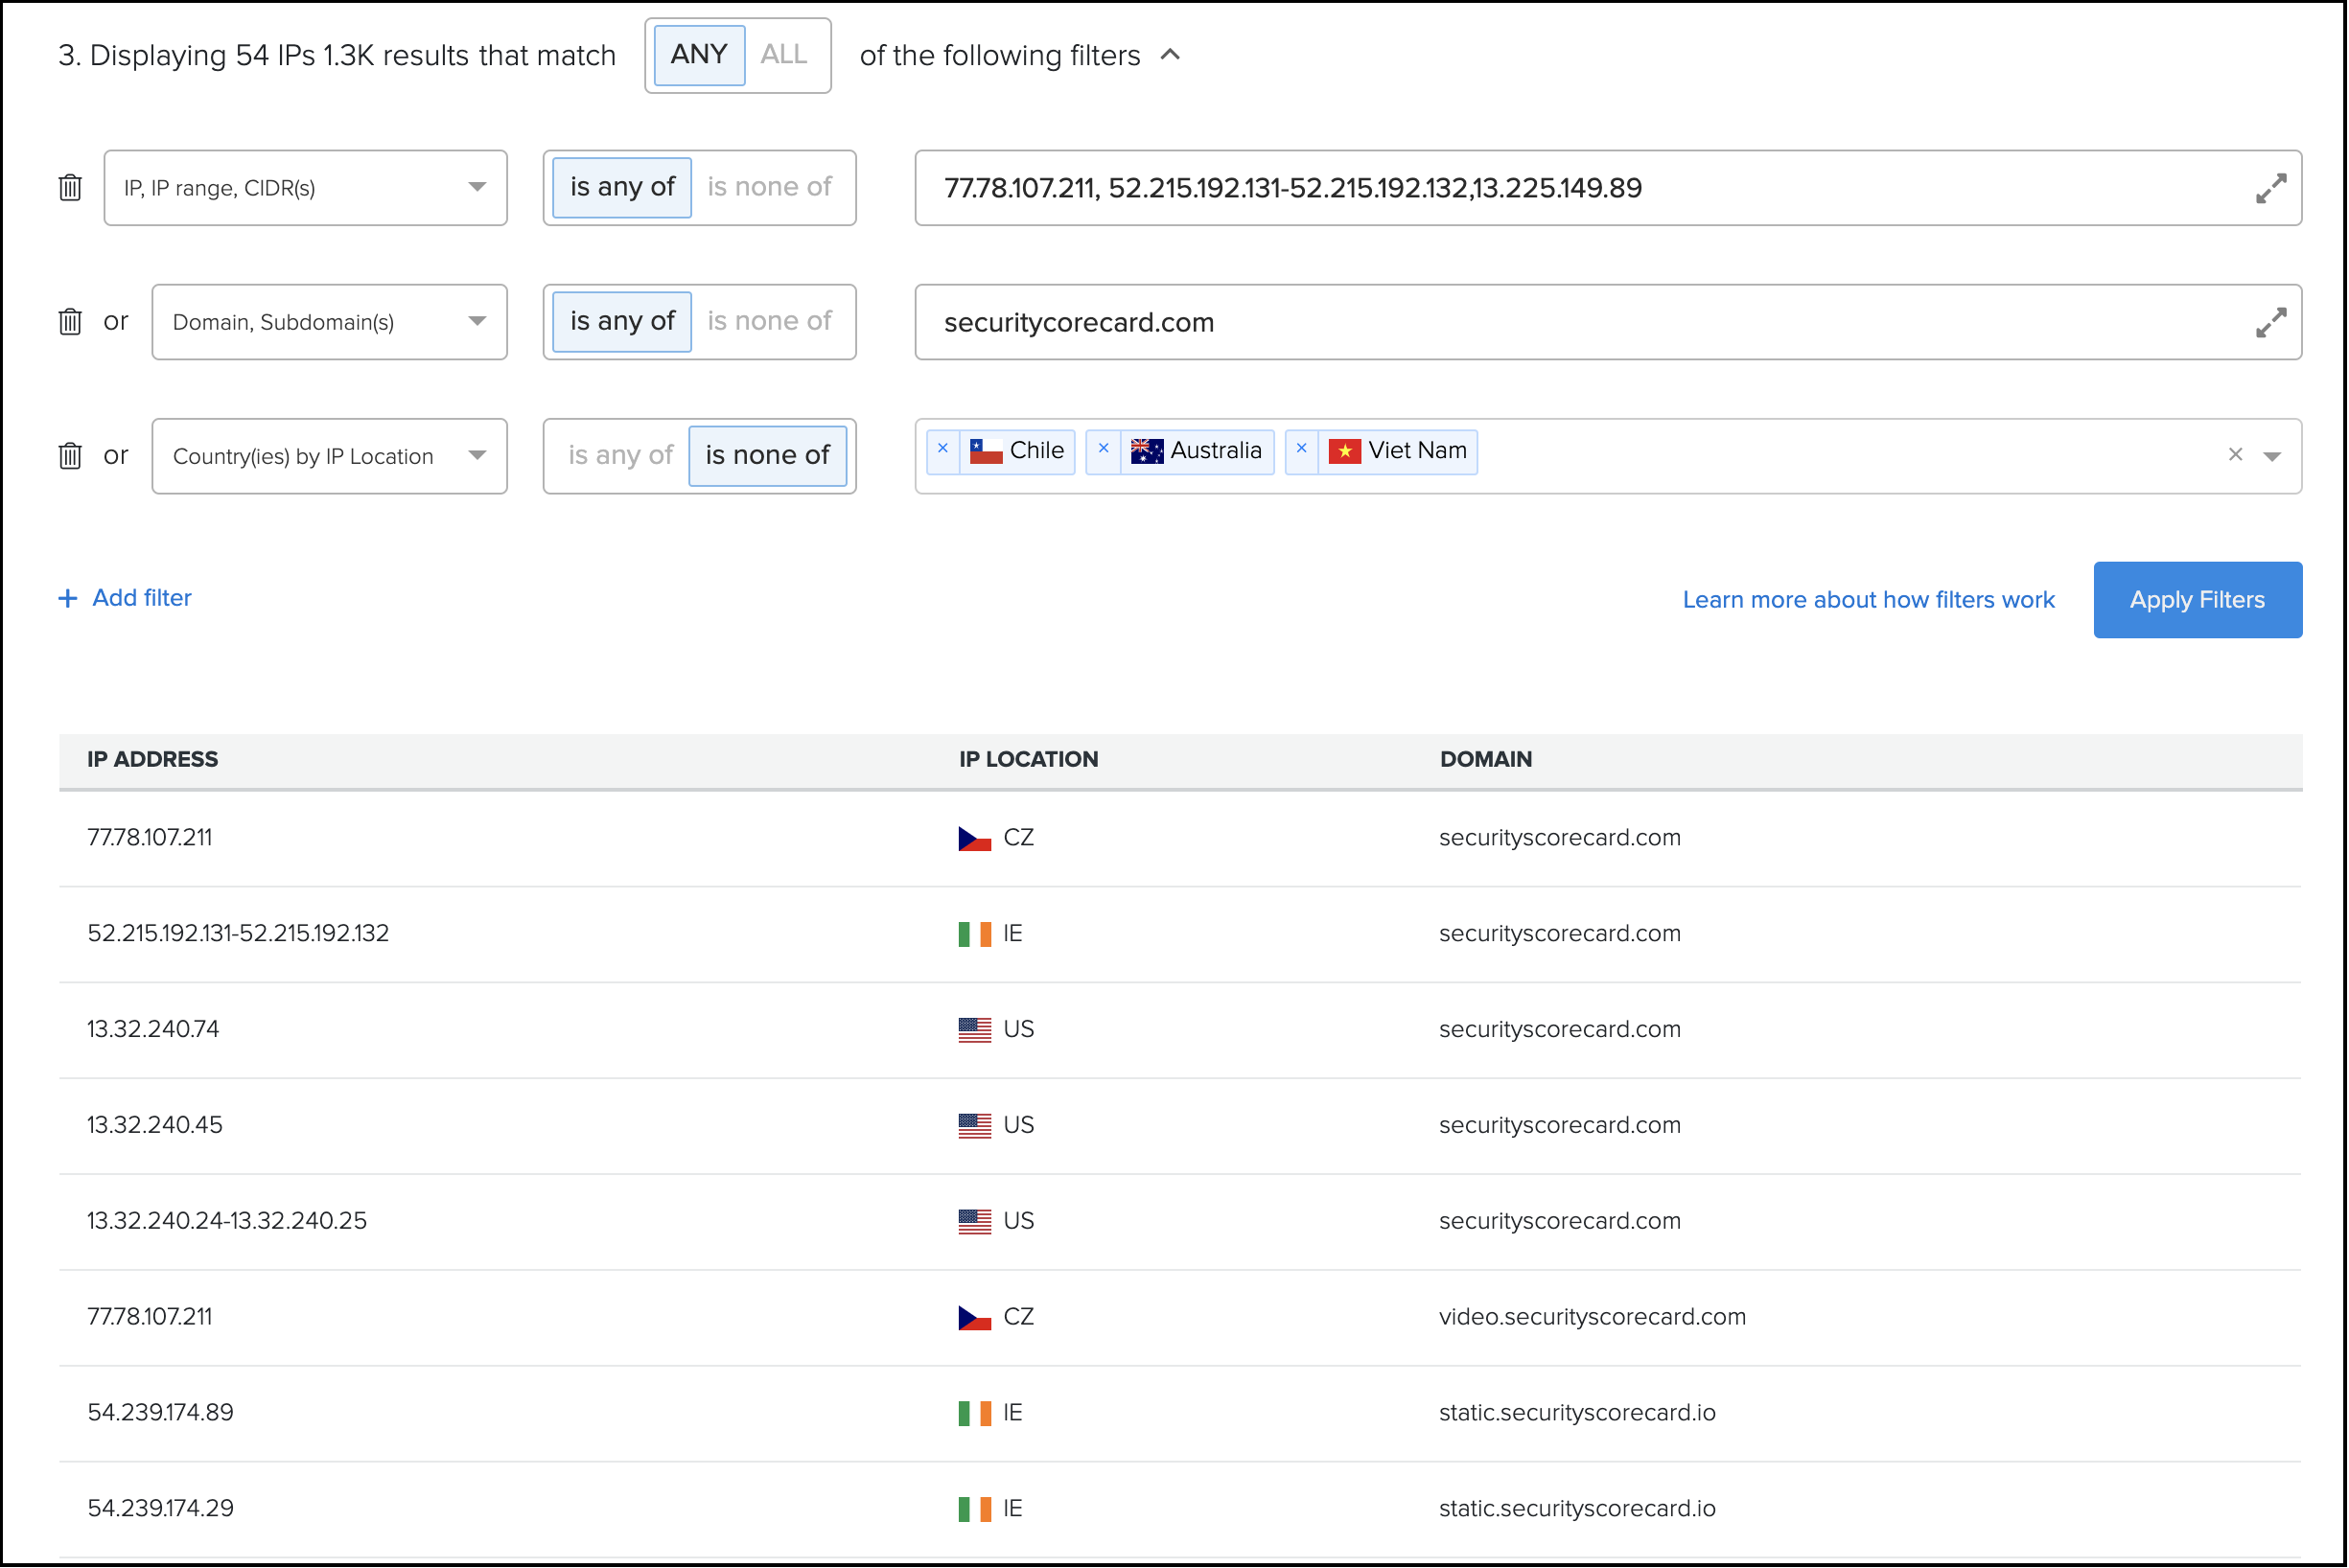Set country filter to 'is any of'

pos(620,456)
